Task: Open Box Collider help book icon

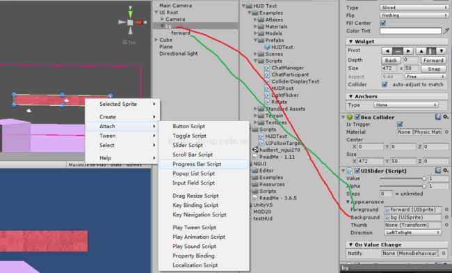Action: point(438,117)
